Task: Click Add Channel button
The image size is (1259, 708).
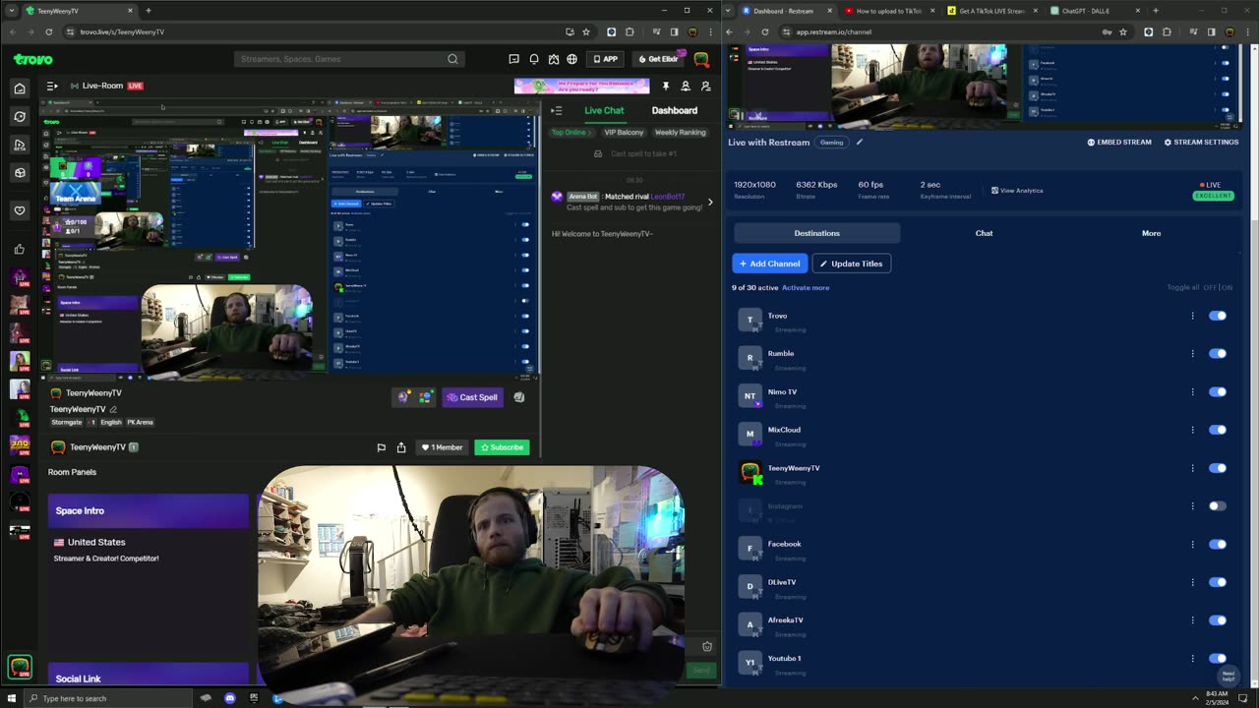Action: pos(770,264)
